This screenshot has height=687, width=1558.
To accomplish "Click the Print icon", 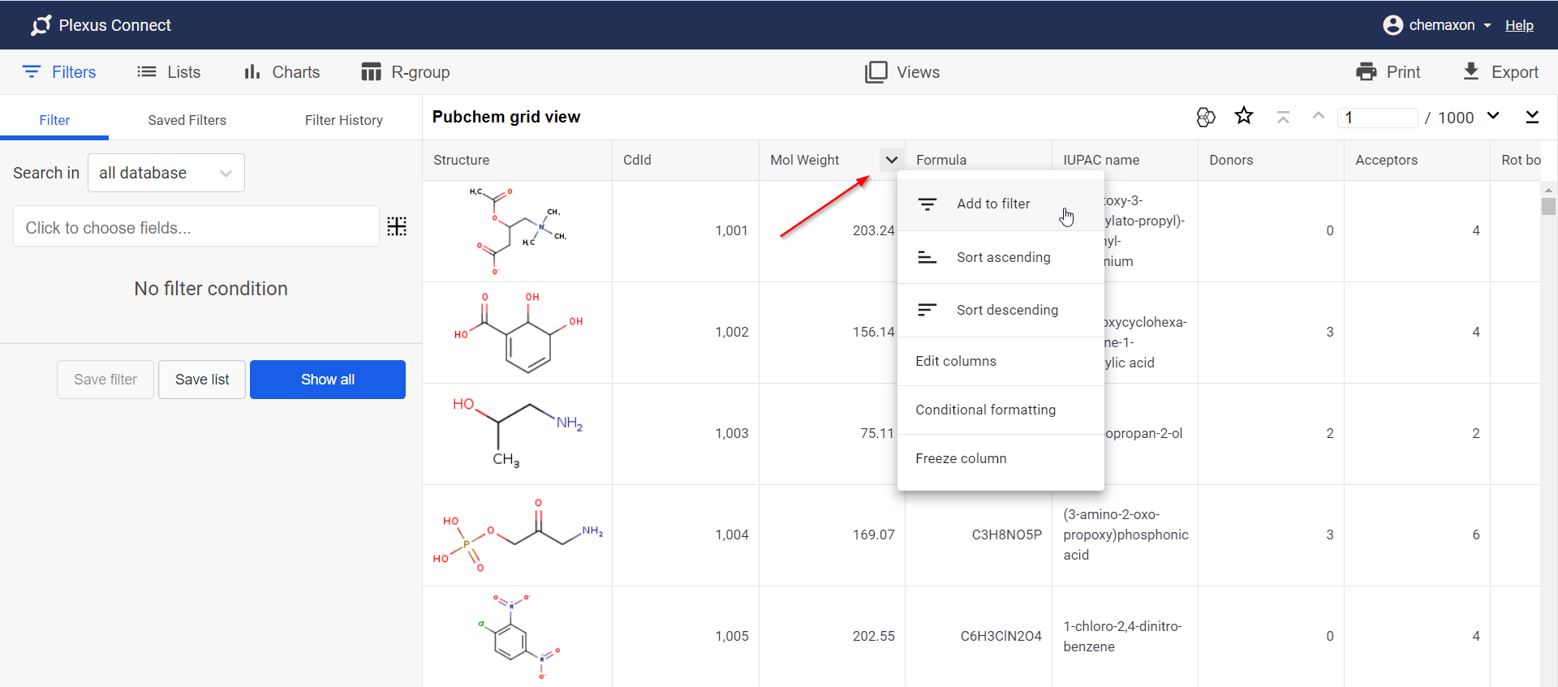I will coord(1366,72).
